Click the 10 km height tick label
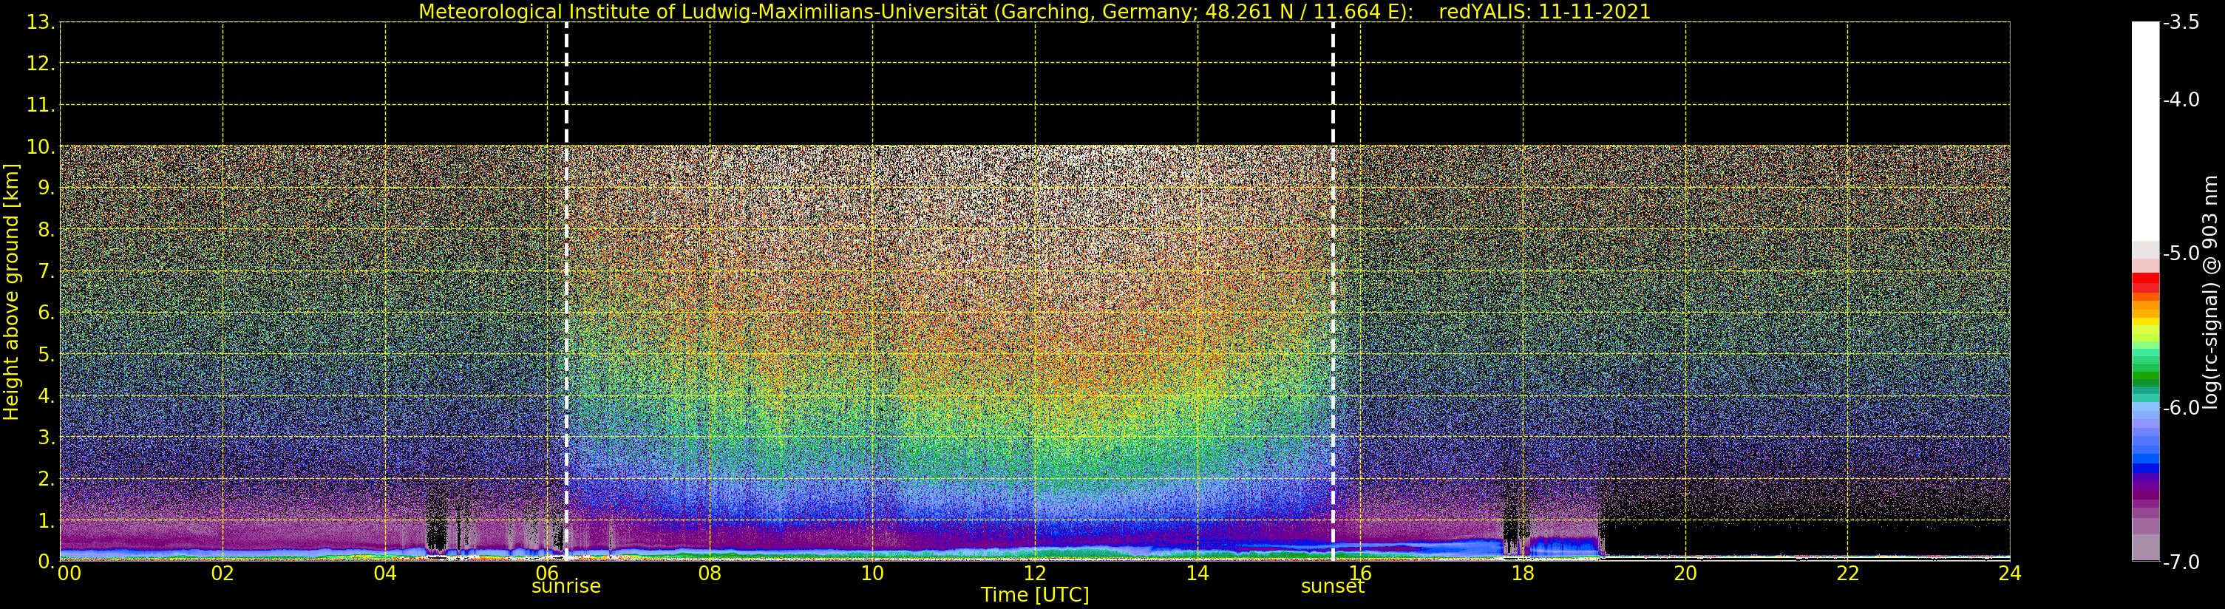The width and height of the screenshot is (2225, 609). (39, 147)
